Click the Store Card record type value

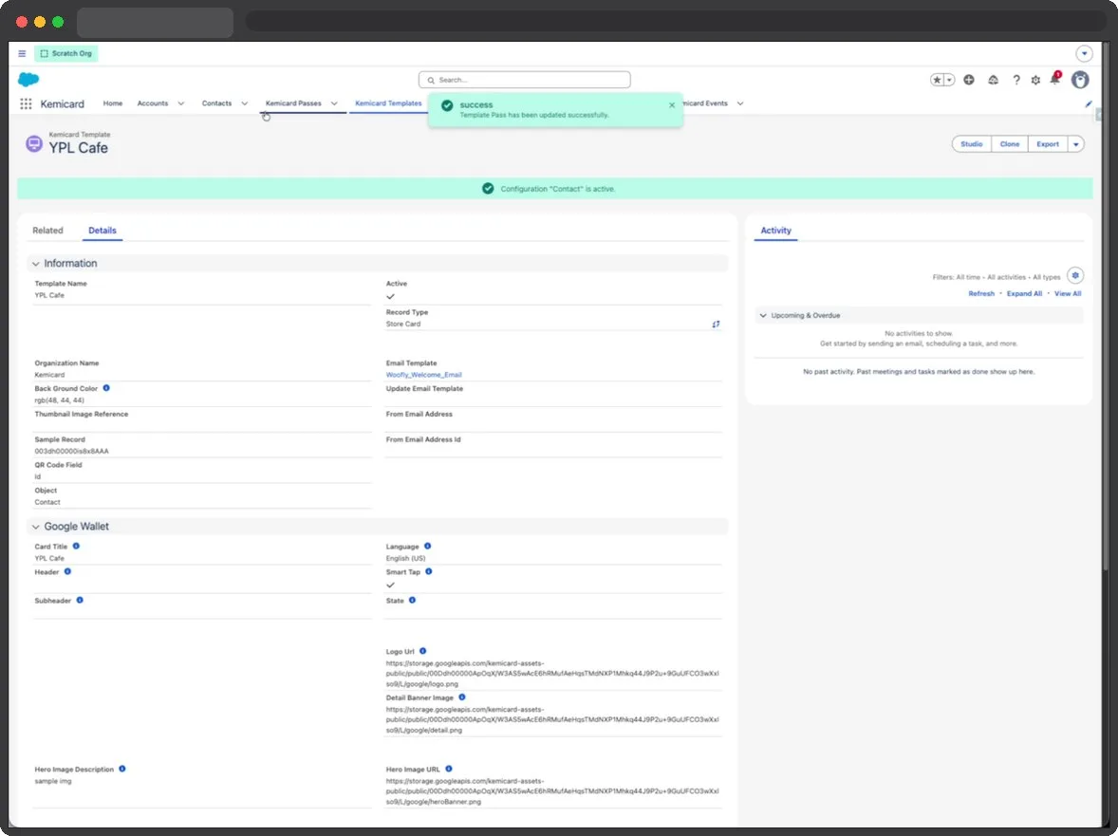point(402,325)
